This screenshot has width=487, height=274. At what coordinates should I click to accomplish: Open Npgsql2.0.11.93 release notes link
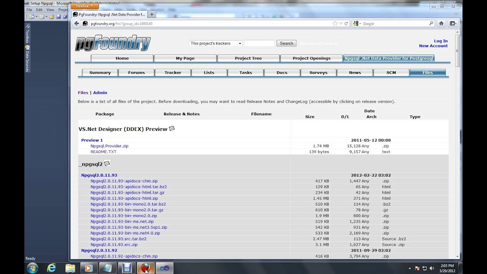point(99,175)
